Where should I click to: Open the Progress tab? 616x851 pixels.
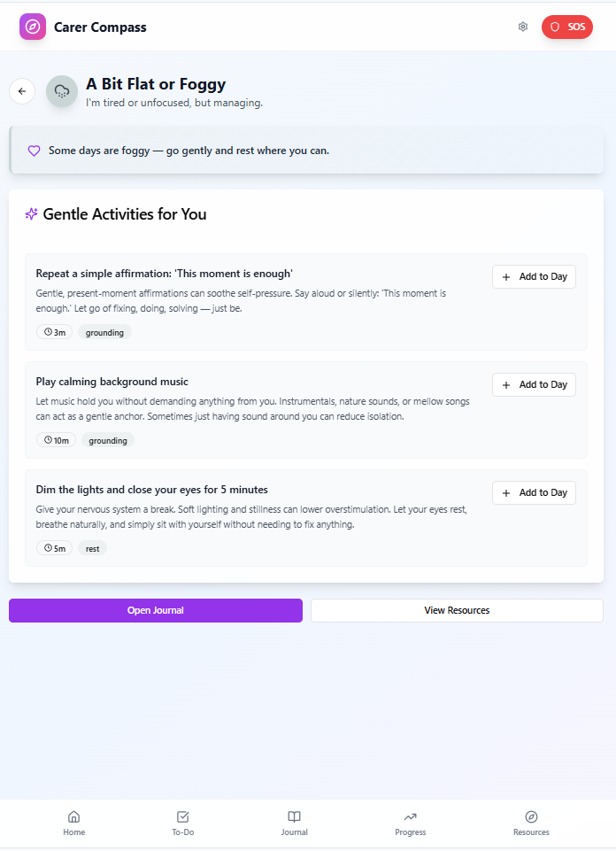tap(410, 823)
